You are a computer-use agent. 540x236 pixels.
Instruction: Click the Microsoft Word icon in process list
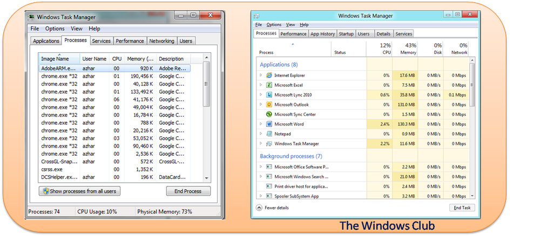pyautogui.click(x=269, y=124)
